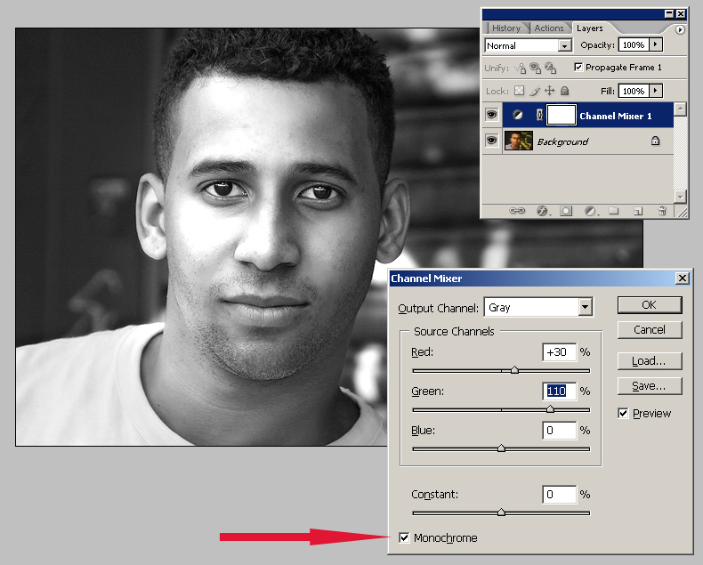Click the Save... button
Image resolution: width=703 pixels, height=565 pixels.
[x=650, y=385]
